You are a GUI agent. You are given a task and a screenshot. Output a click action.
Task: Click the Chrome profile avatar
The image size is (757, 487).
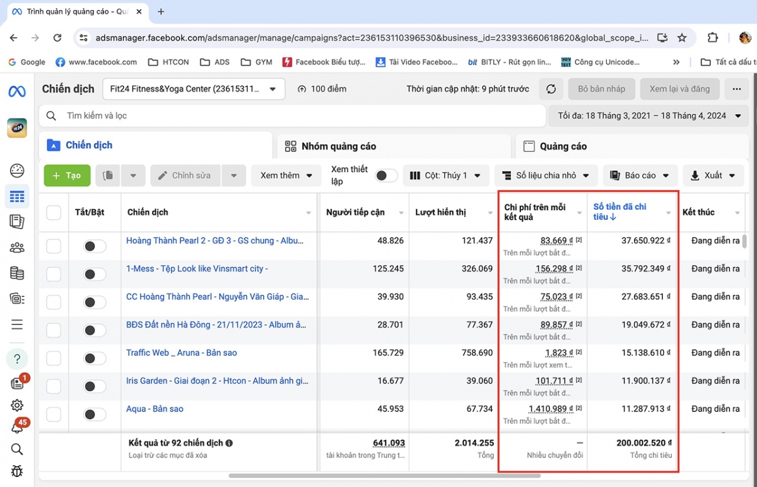745,38
